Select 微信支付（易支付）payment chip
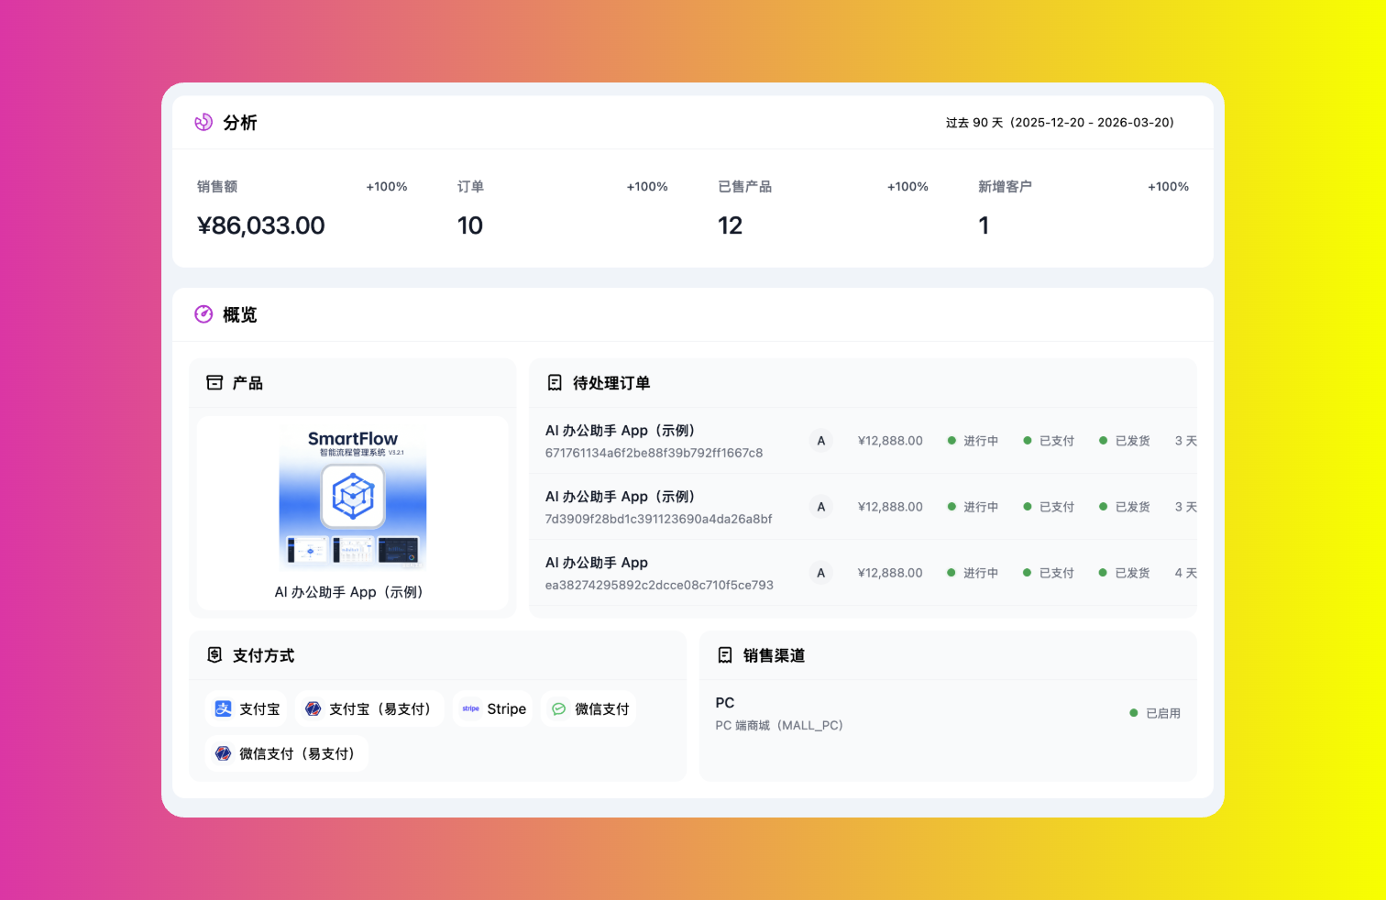1386x900 pixels. (287, 753)
